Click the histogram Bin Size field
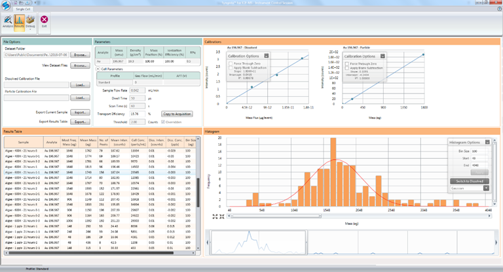This screenshot has height=272, width=503. 480,151
